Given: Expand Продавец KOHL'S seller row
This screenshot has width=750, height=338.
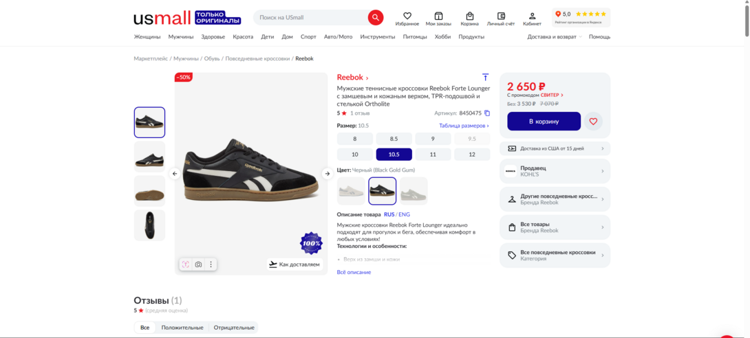Looking at the screenshot, I should click(x=555, y=171).
